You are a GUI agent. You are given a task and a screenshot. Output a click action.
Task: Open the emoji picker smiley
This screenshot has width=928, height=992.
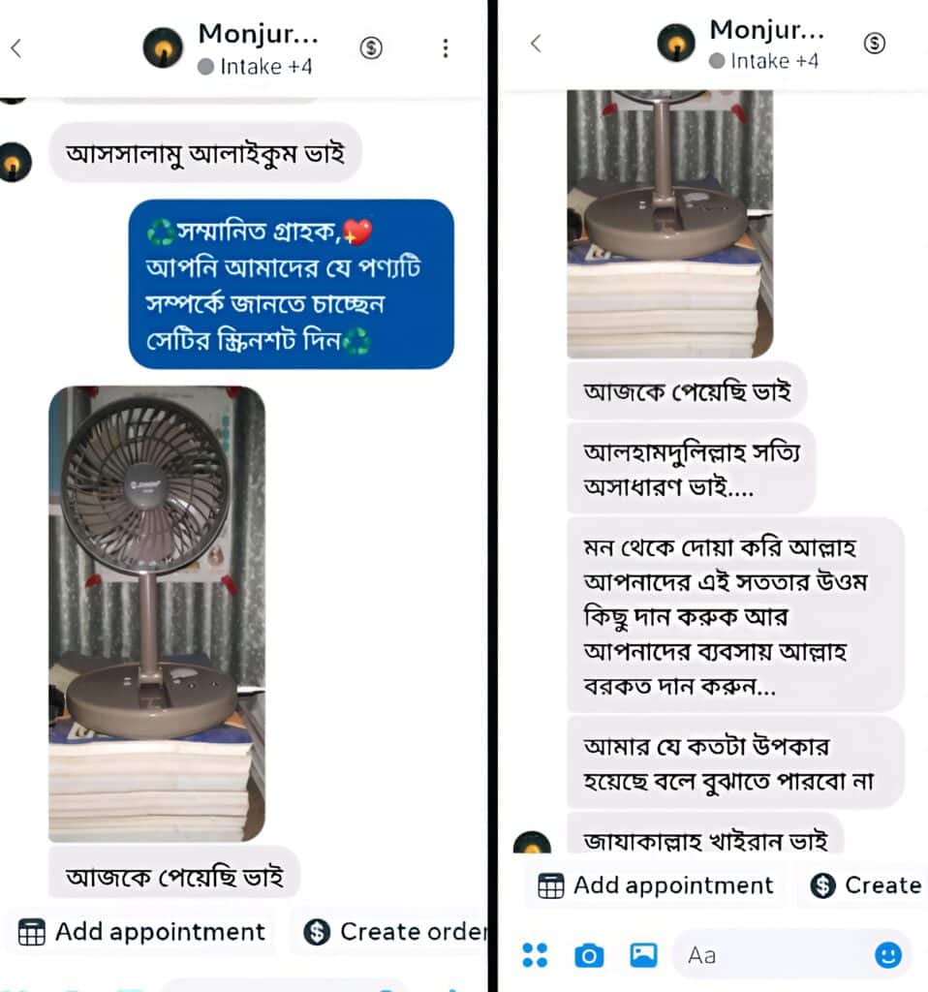click(887, 954)
